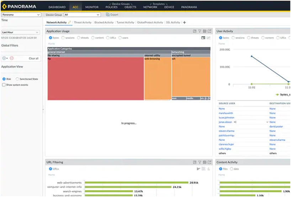Enable the Show system events checkbox
Viewport: 291px width, 197px height.
point(4,85)
